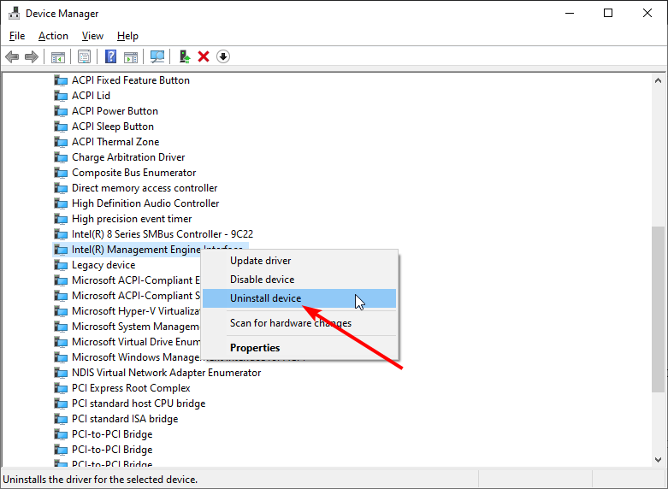Maximize the Device Manager window
668x489 pixels.
608,13
